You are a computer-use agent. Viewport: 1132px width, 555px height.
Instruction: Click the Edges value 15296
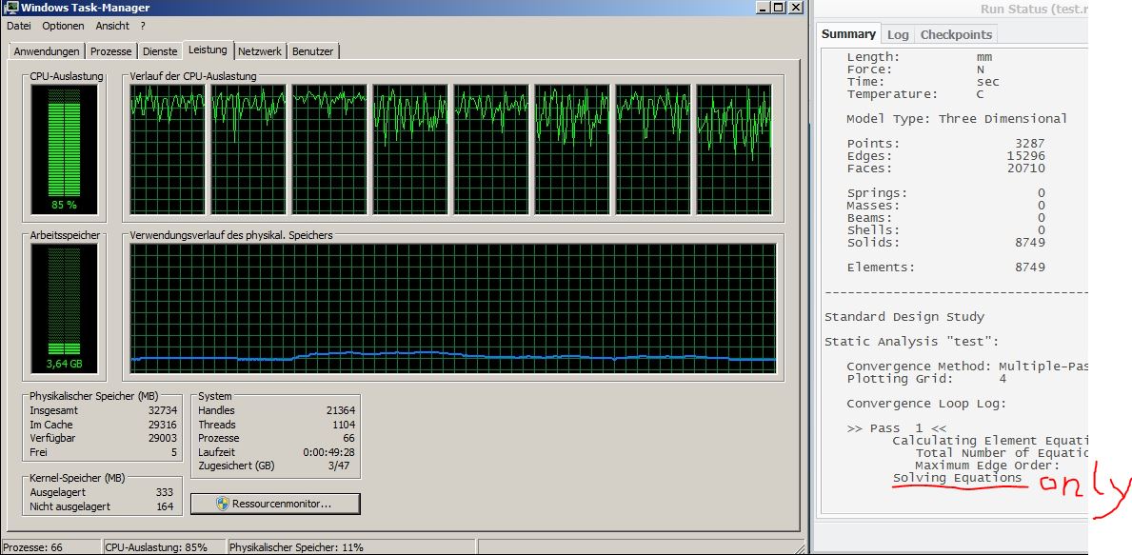click(x=1025, y=156)
